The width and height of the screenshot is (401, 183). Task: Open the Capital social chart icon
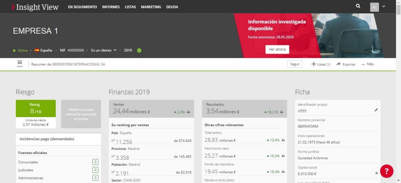(376, 173)
